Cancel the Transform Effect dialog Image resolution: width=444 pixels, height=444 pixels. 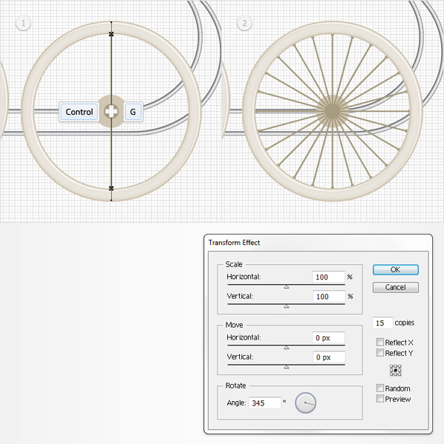click(395, 287)
